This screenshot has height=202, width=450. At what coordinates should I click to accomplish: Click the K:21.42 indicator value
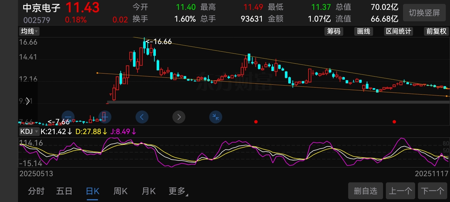[x=56, y=132]
